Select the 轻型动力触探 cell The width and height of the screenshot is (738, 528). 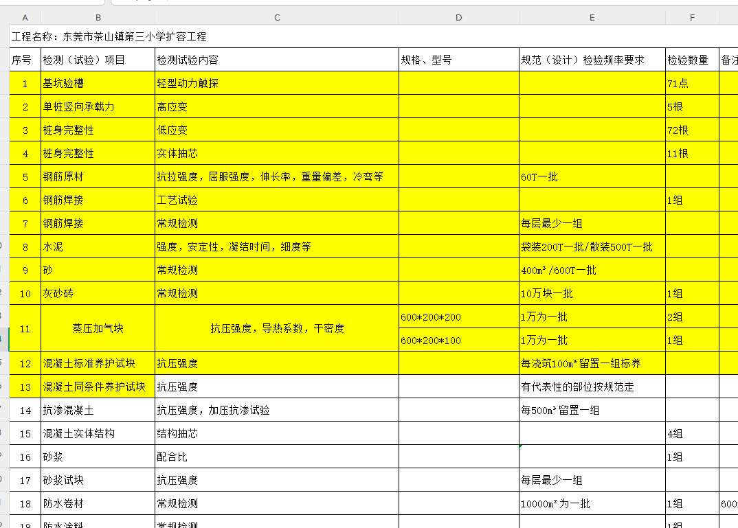[x=276, y=83]
